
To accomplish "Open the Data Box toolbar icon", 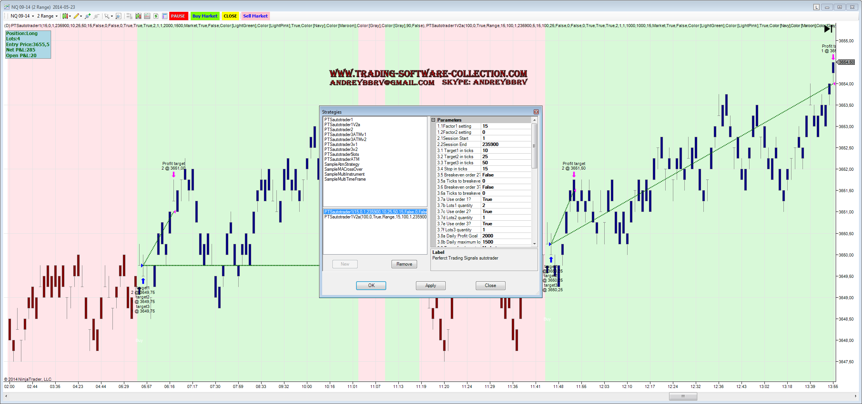I will [165, 16].
